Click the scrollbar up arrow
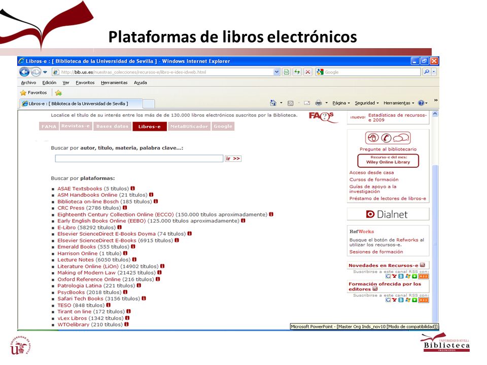 pos(435,114)
